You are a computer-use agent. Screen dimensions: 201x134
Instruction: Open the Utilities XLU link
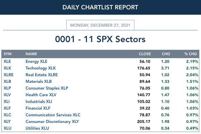click(x=37, y=128)
